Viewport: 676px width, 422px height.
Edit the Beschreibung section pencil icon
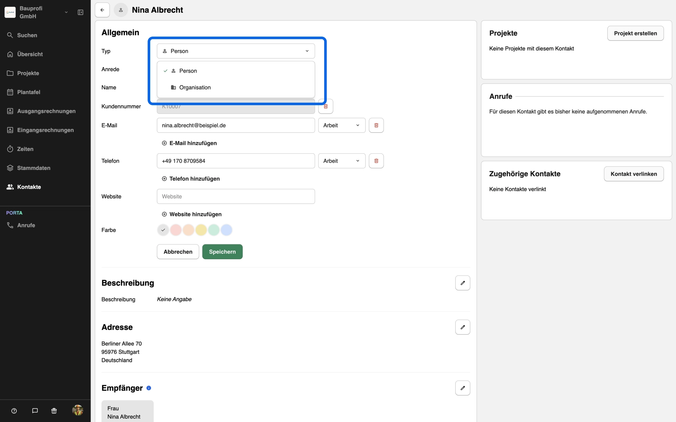[x=462, y=283]
